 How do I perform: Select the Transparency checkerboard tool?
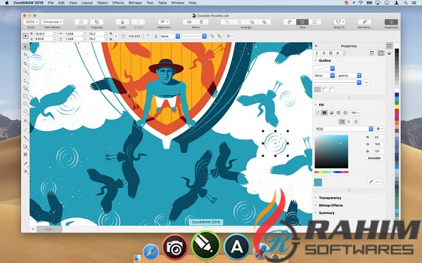(x=25, y=154)
